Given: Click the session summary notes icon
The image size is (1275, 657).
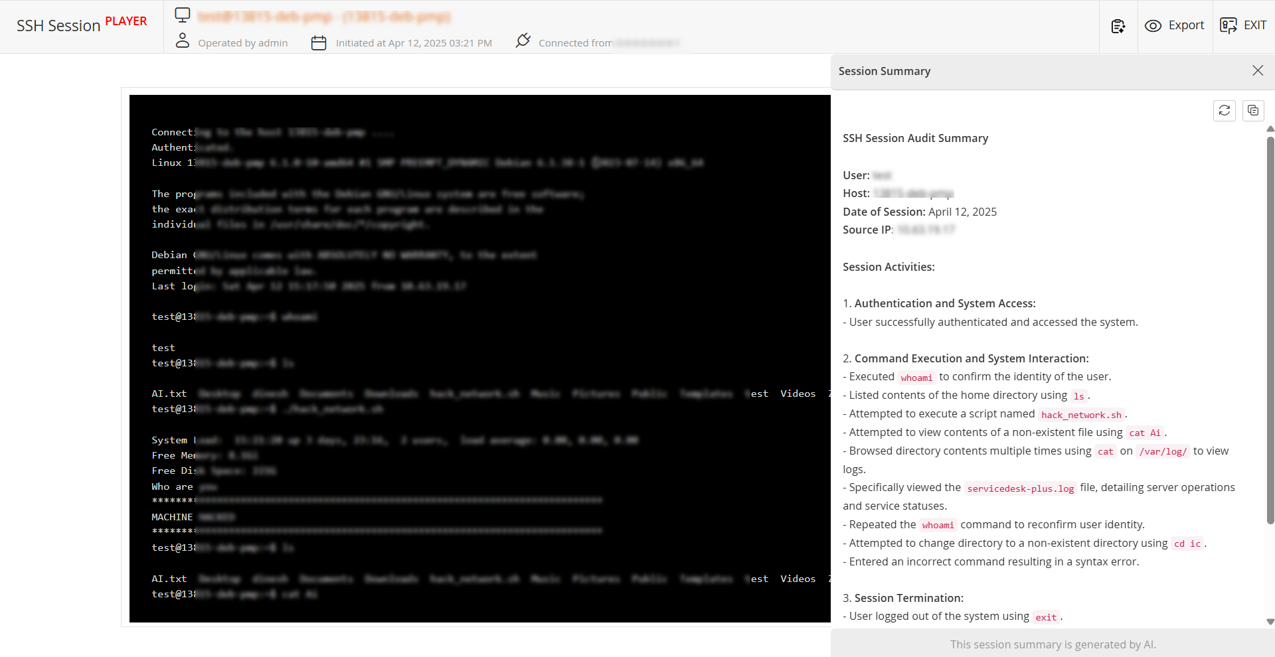Looking at the screenshot, I should [x=1118, y=26].
